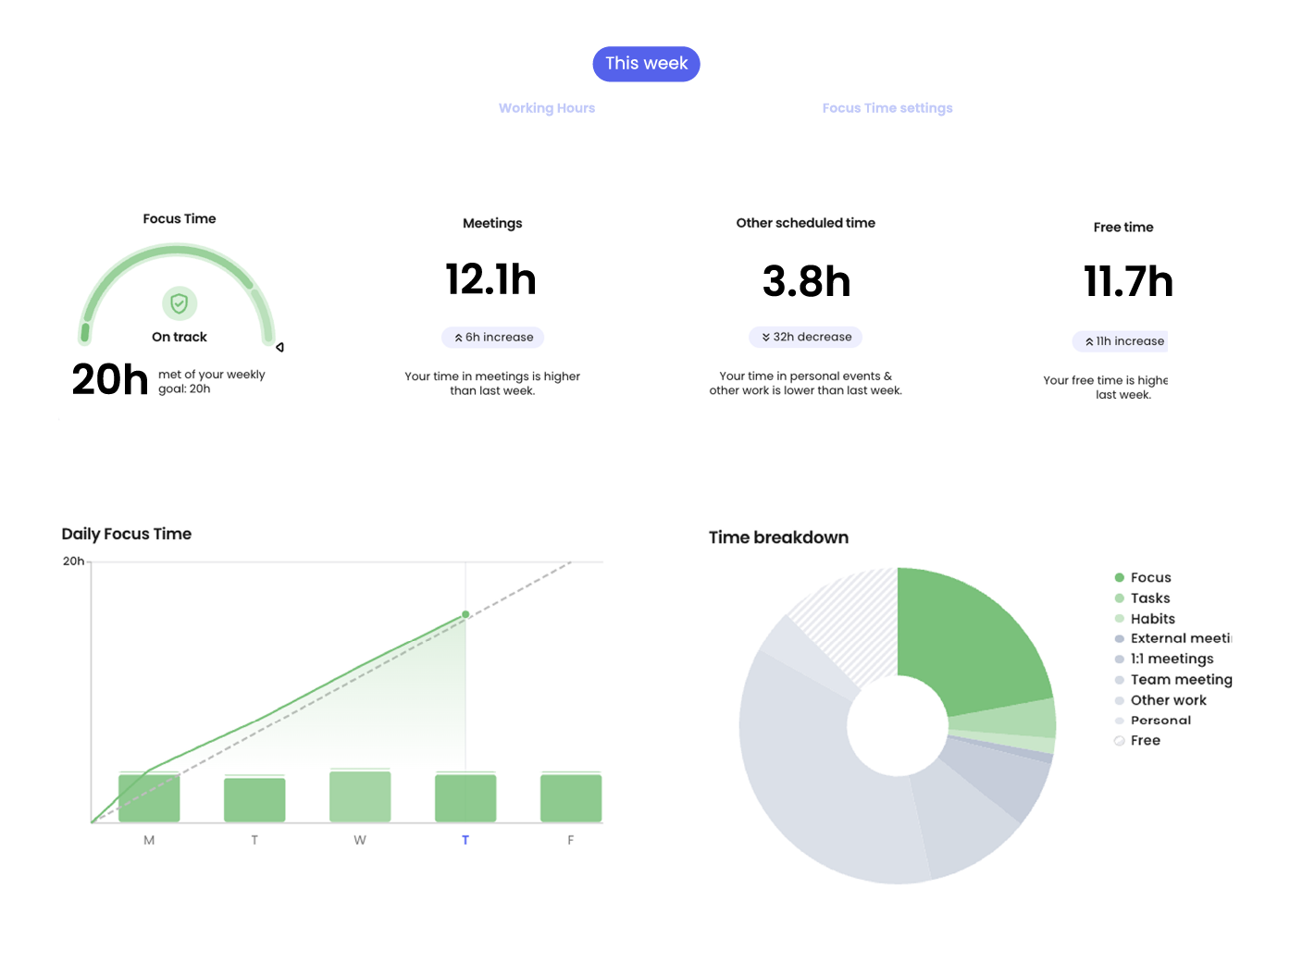1302x962 pixels.
Task: Click the 32h decrease chevron icon
Action: click(x=766, y=338)
